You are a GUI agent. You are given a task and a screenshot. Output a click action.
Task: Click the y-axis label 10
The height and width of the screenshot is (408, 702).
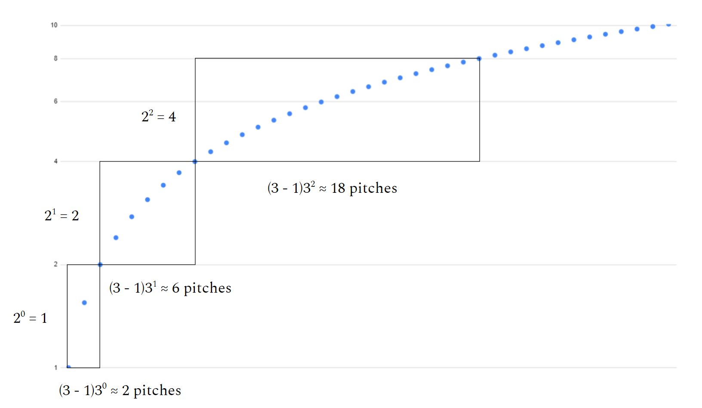click(x=54, y=25)
